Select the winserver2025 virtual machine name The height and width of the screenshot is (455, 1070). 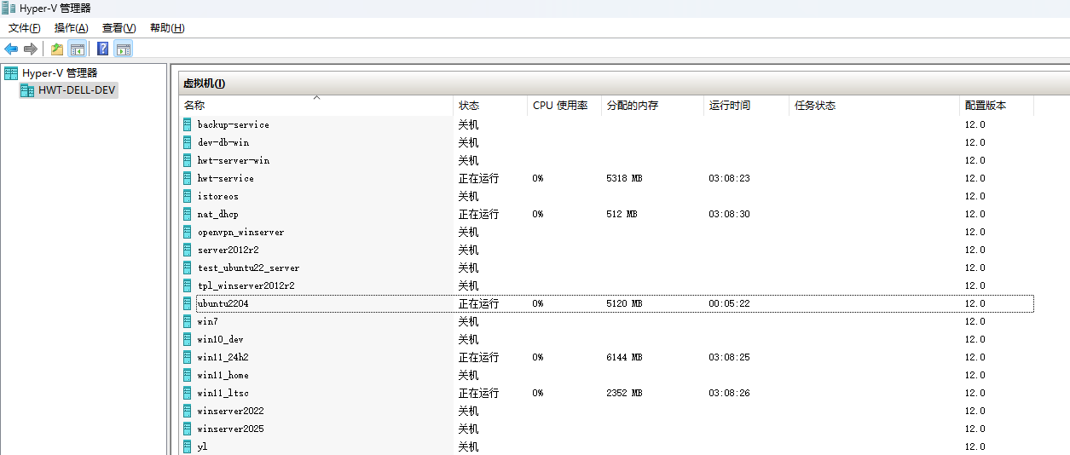[230, 429]
